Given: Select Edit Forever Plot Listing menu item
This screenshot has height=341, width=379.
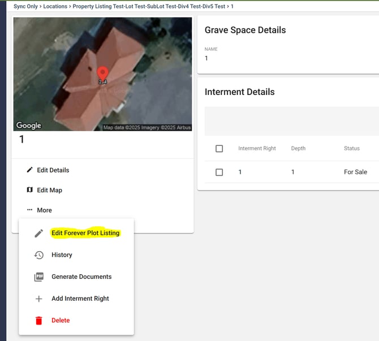Looking at the screenshot, I should click(x=85, y=233).
